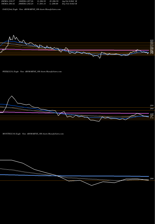Click the 'Day Vol' reading
The height and width of the screenshot is (224, 155).
(x=69, y=4)
